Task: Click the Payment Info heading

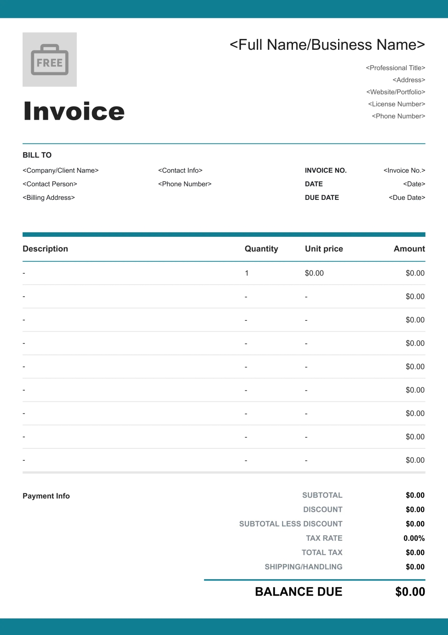Action: (46, 496)
